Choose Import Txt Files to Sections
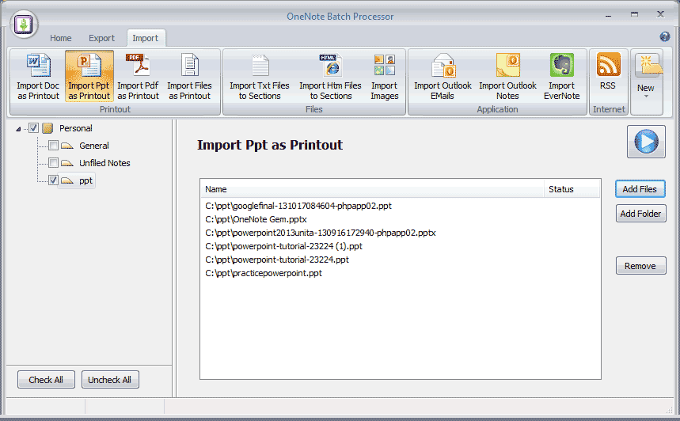Viewport: 680px width, 421px height. point(260,76)
